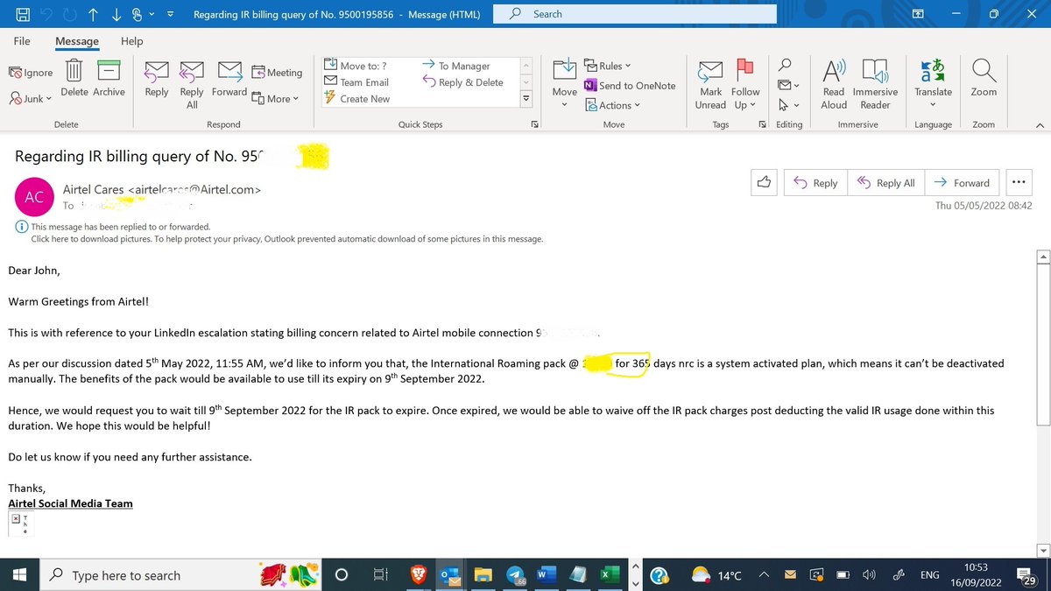The image size is (1051, 591).
Task: Click Reply All in message header
Action: click(885, 183)
